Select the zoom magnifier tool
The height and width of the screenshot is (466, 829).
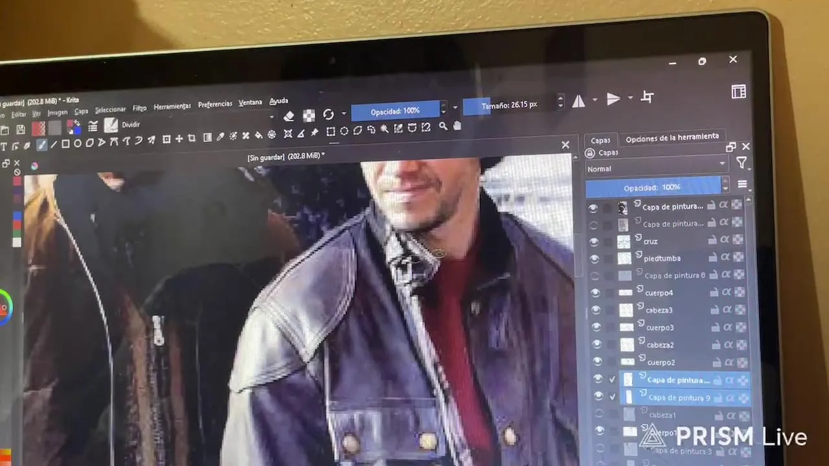(x=443, y=127)
